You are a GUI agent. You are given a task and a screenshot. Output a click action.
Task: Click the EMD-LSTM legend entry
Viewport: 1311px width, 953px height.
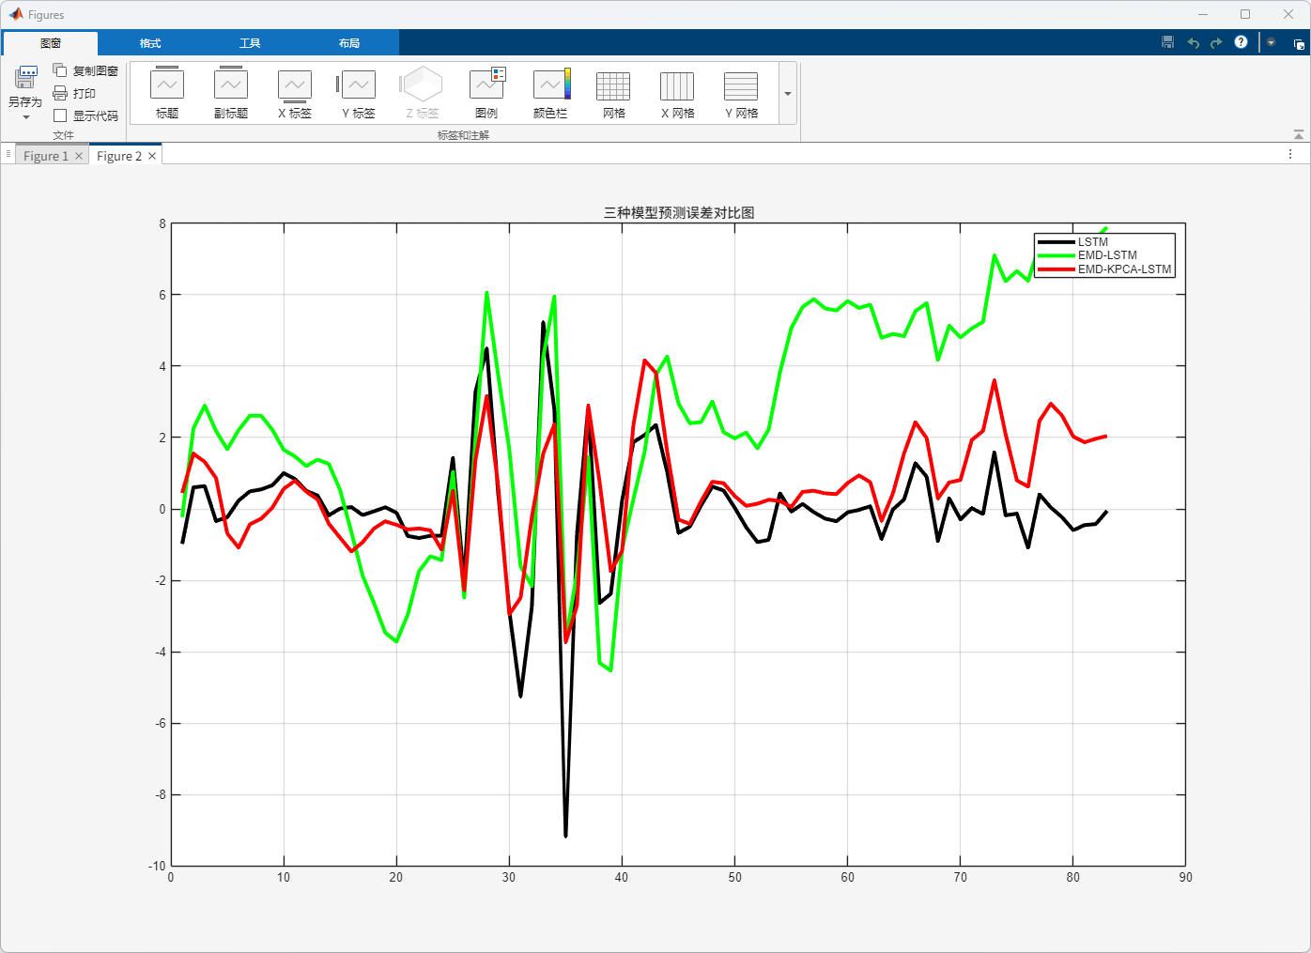[x=1107, y=255]
